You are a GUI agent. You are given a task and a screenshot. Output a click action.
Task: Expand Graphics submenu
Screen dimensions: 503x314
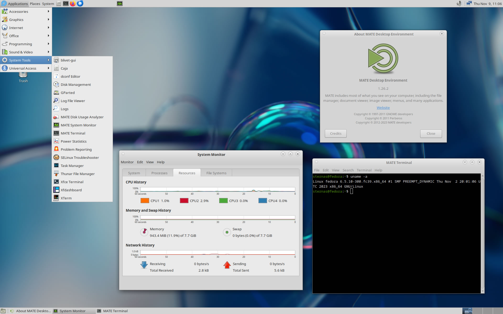pyautogui.click(x=26, y=20)
